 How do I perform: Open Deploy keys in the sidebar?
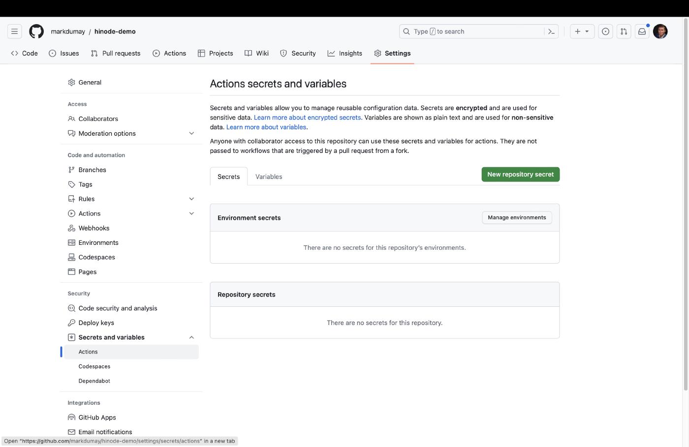[96, 323]
